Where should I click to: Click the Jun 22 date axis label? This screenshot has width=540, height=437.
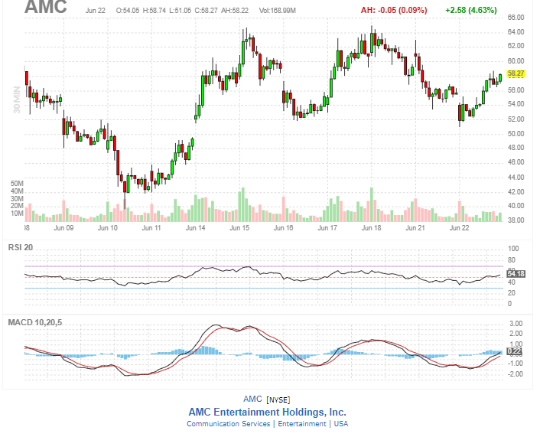point(459,228)
